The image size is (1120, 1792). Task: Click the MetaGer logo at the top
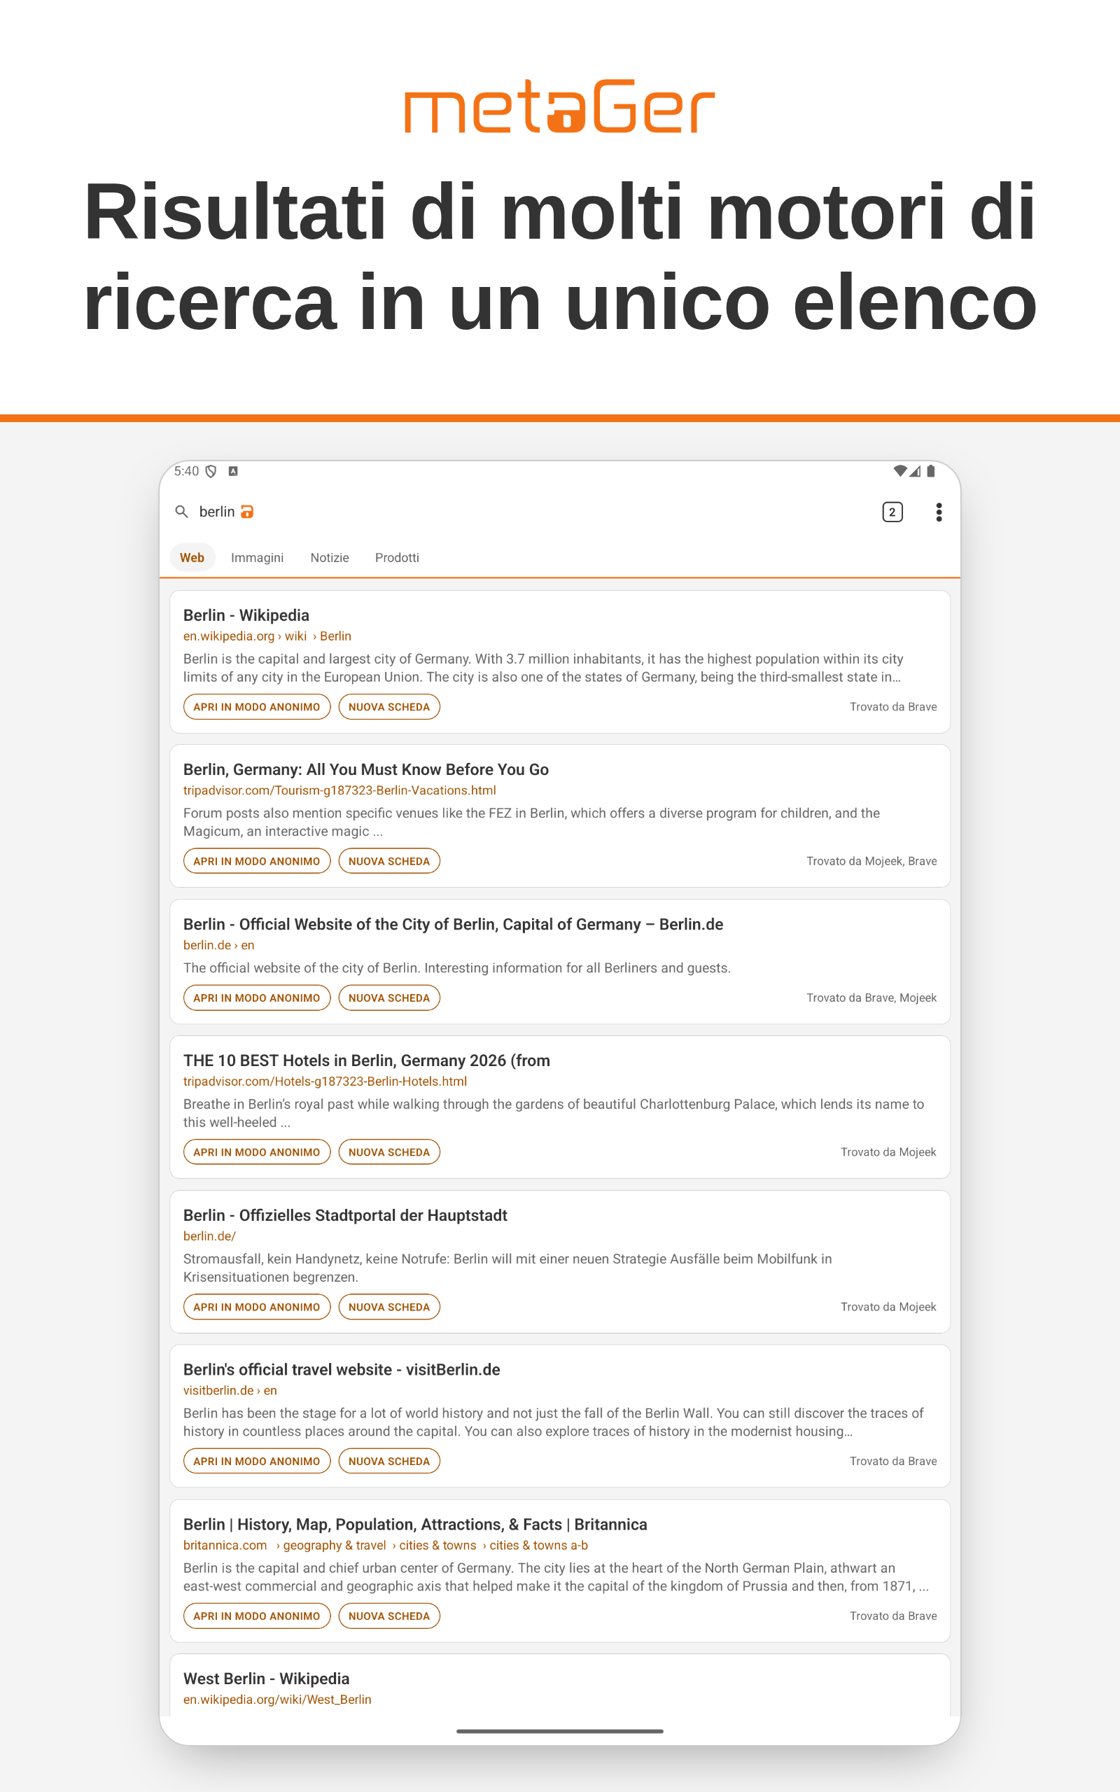coord(560,106)
